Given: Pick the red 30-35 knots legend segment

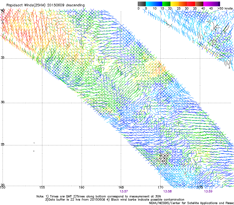Looking at the screenshot, I should coord(191,4).
